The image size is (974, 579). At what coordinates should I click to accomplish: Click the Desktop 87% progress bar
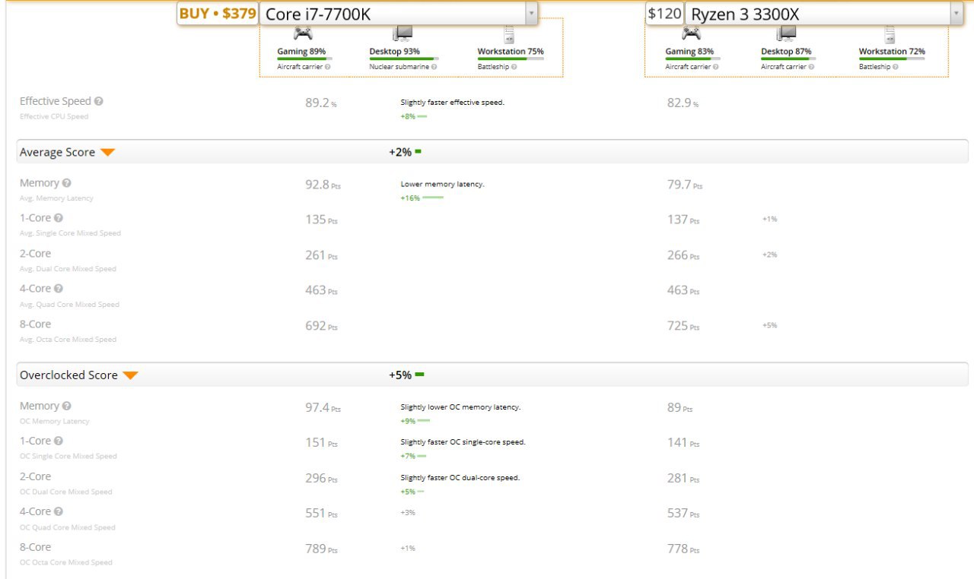point(788,59)
